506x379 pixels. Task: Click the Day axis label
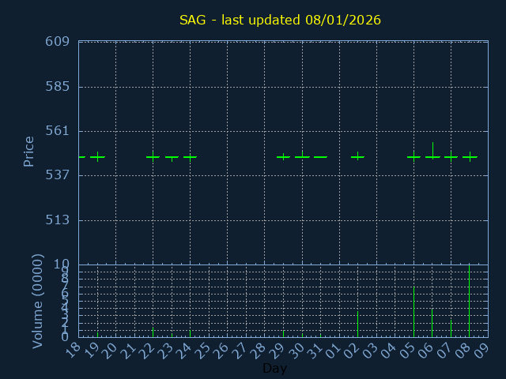click(x=274, y=368)
